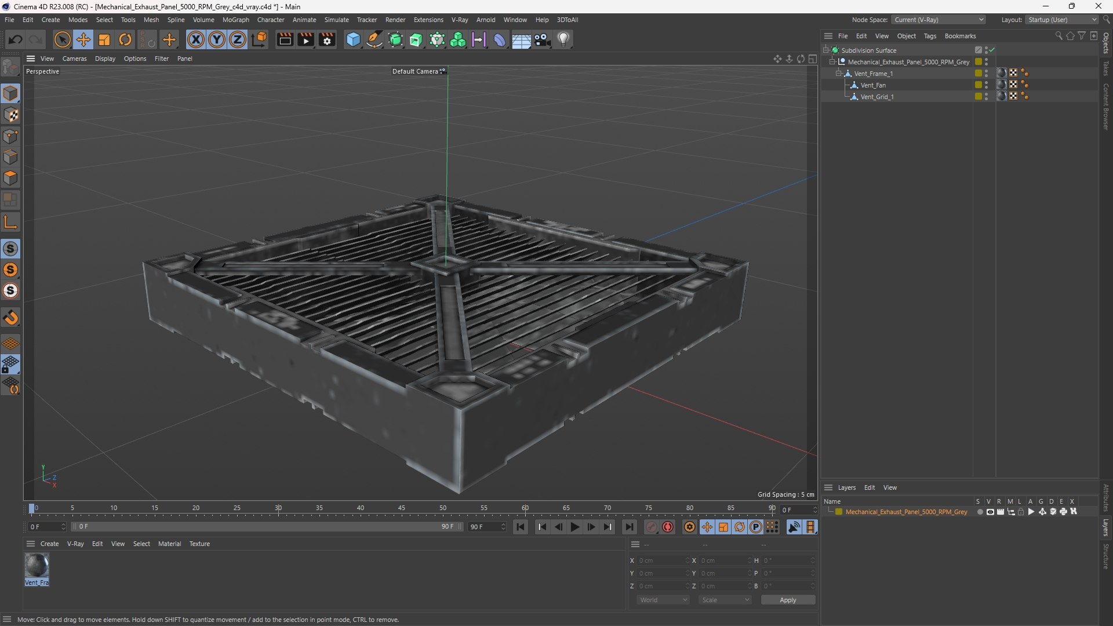
Task: Click the Light bulb icon
Action: tap(563, 39)
